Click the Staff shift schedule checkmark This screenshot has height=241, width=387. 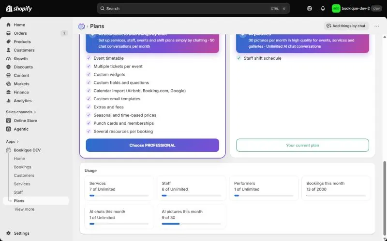coord(238,58)
